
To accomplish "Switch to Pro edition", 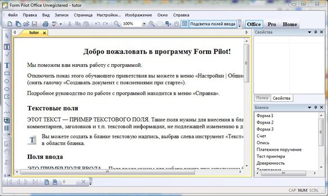I will 272,24.
